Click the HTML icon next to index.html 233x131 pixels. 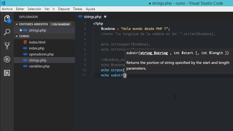click(x=25, y=42)
